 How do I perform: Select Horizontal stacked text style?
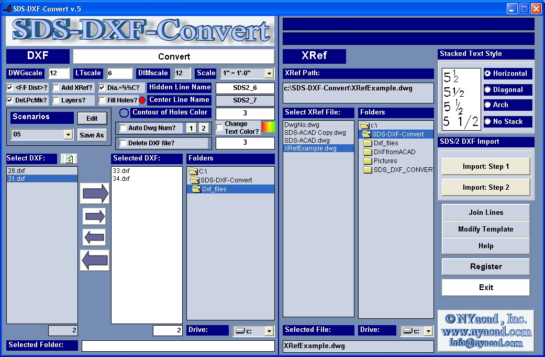click(x=487, y=74)
